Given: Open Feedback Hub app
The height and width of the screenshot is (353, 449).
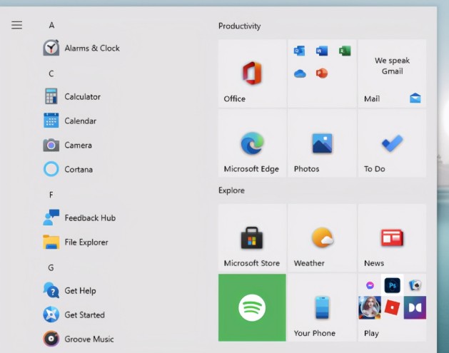Looking at the screenshot, I should (x=80, y=218).
